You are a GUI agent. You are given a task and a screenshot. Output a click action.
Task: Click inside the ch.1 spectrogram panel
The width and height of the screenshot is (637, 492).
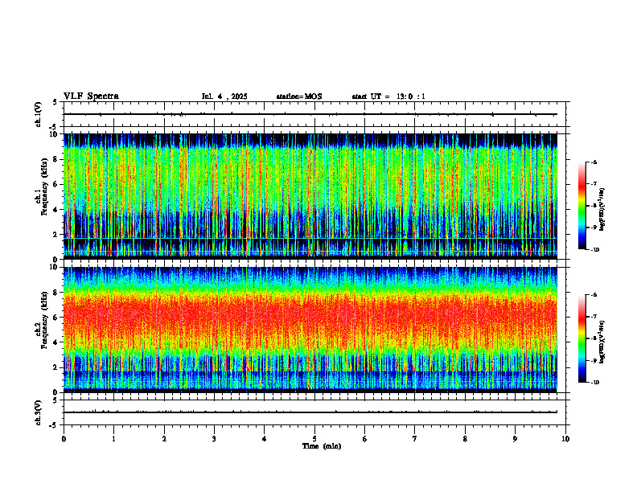pyautogui.click(x=310, y=196)
